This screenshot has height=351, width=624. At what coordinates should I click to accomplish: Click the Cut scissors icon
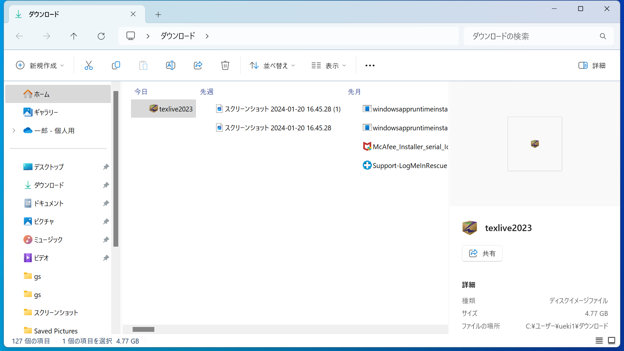click(x=88, y=65)
